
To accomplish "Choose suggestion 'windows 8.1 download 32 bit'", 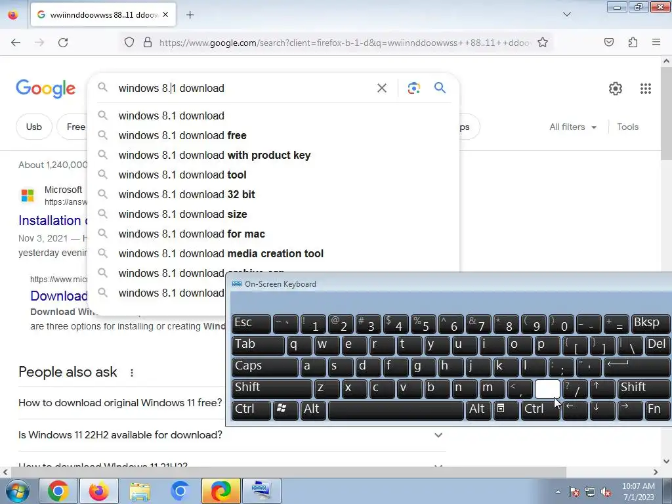I will click(x=274, y=194).
